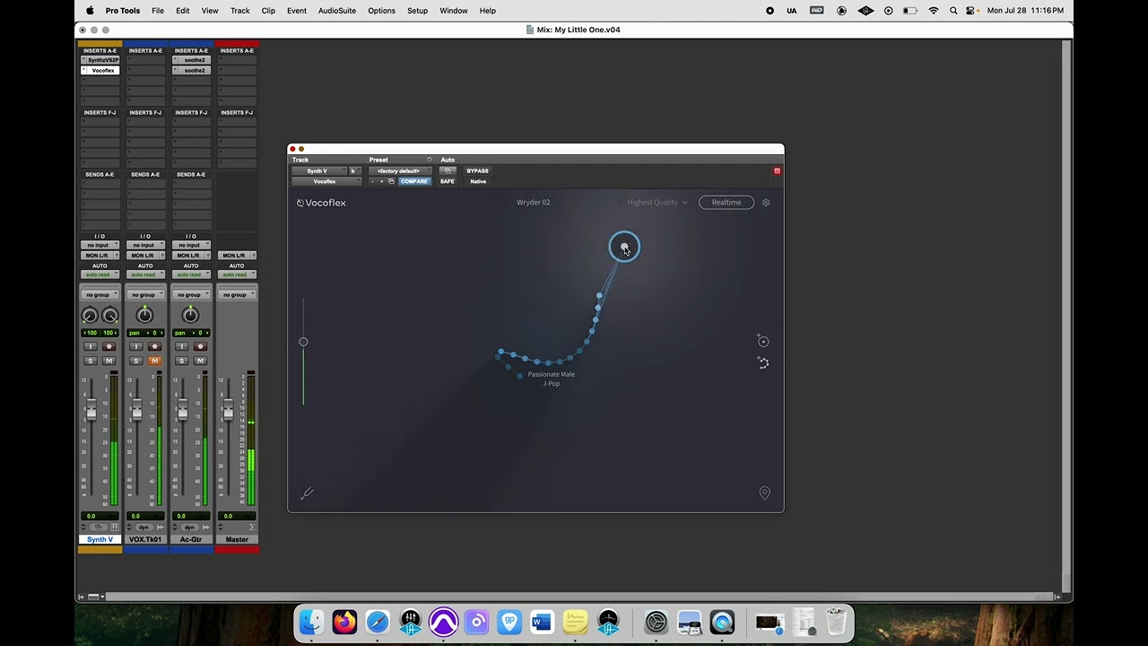The width and height of the screenshot is (1148, 646).
Task: Click the Master track sigma icon
Action: (x=251, y=527)
